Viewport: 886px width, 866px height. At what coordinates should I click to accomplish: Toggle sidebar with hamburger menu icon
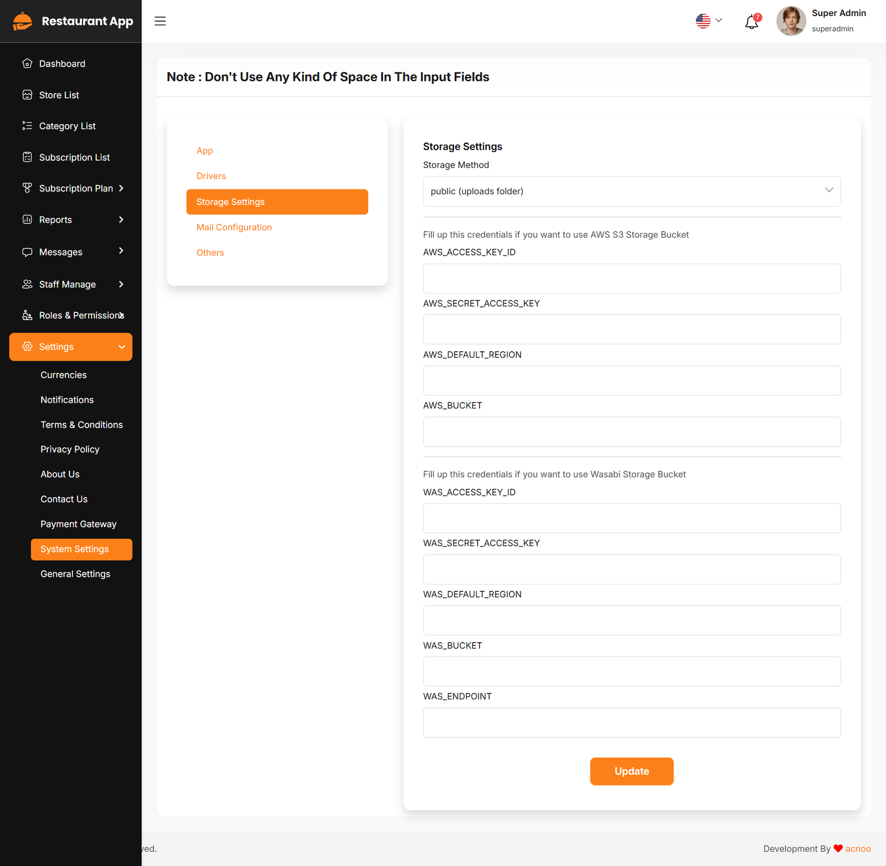tap(160, 21)
